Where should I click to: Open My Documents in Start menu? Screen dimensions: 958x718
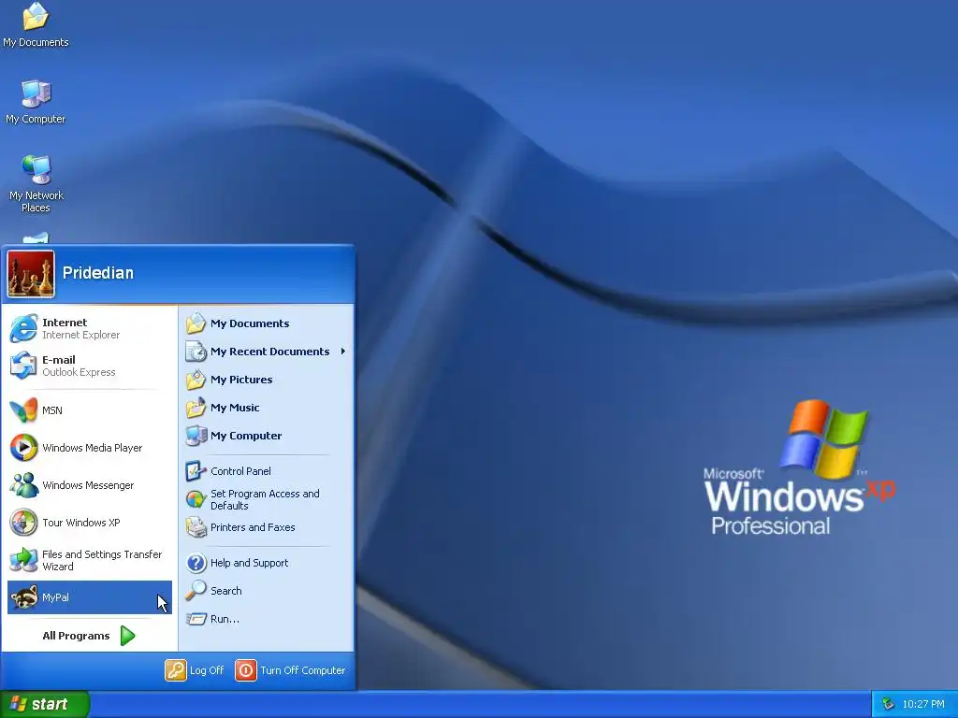click(x=267, y=323)
